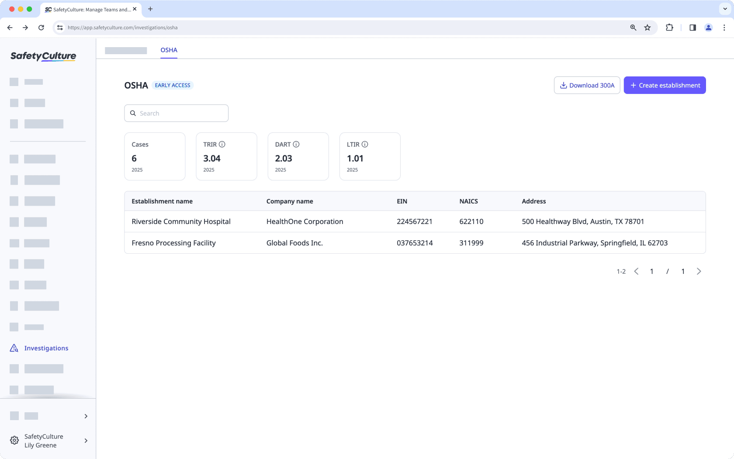The image size is (734, 459).
Task: Click the Create establishment button
Action: coord(665,86)
